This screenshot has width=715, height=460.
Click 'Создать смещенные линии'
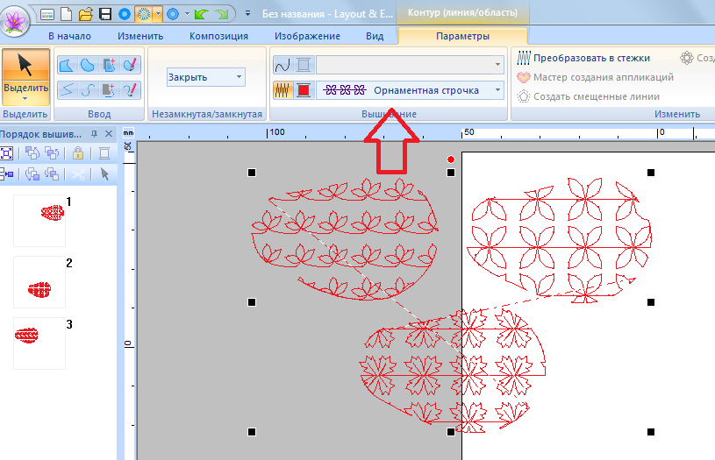[589, 96]
